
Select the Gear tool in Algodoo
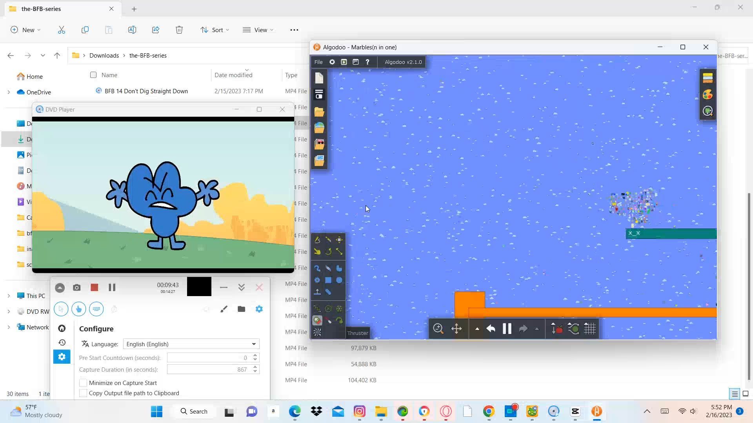[317, 280]
